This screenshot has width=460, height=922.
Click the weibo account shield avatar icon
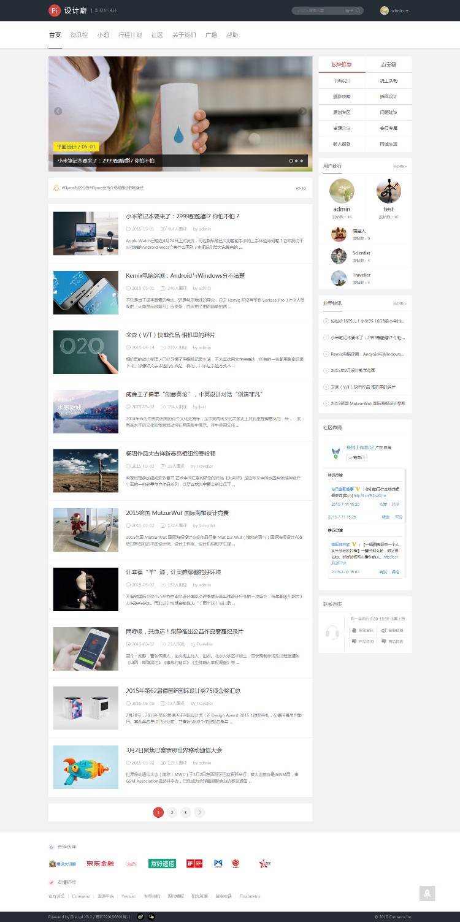335,453
